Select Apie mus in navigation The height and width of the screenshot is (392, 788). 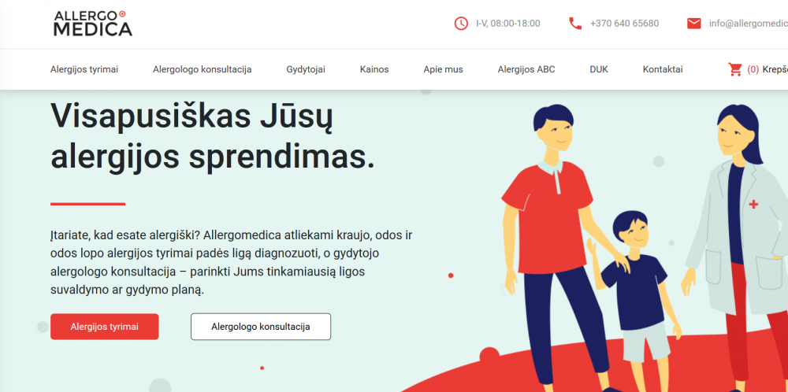click(x=443, y=69)
